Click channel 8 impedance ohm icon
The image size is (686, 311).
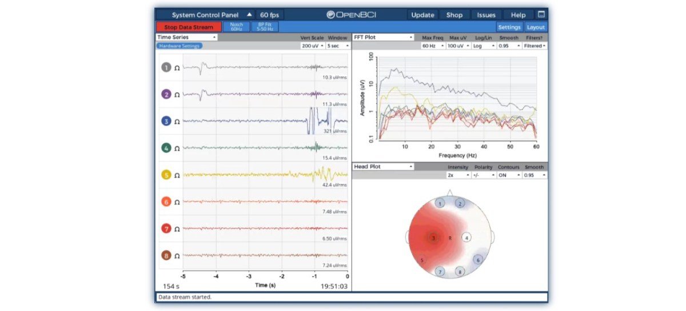(x=177, y=256)
